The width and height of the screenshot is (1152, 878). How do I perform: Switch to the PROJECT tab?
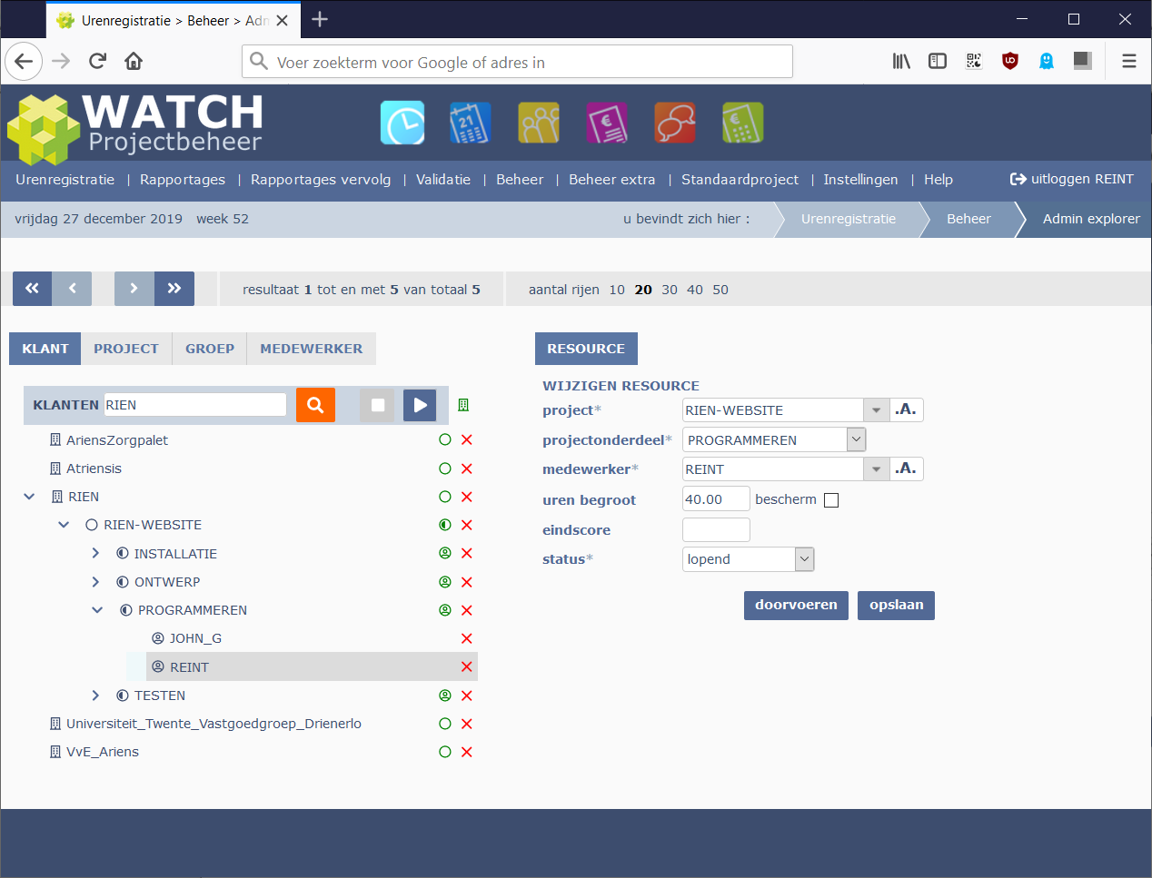click(126, 349)
